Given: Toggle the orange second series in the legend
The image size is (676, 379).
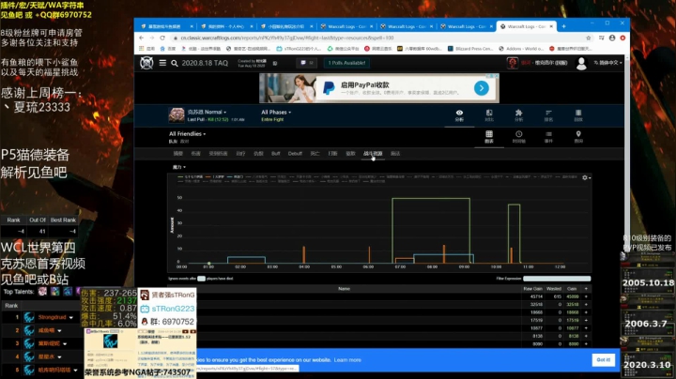Looking at the screenshot, I should (x=215, y=176).
